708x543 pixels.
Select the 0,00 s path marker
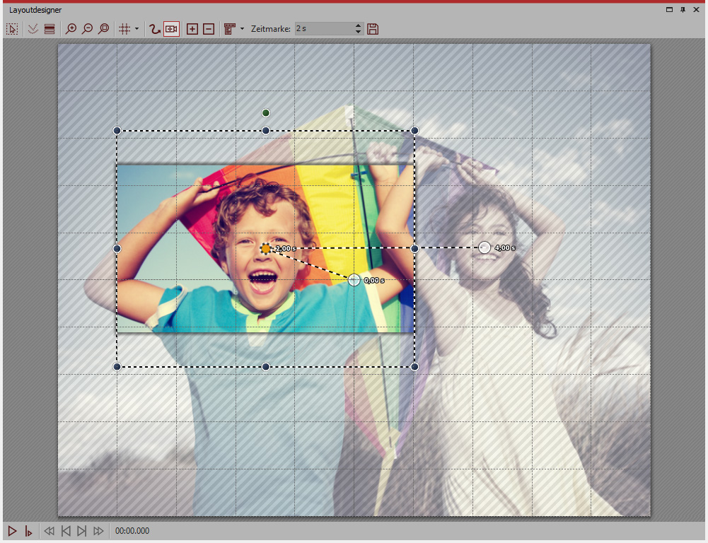click(x=354, y=280)
